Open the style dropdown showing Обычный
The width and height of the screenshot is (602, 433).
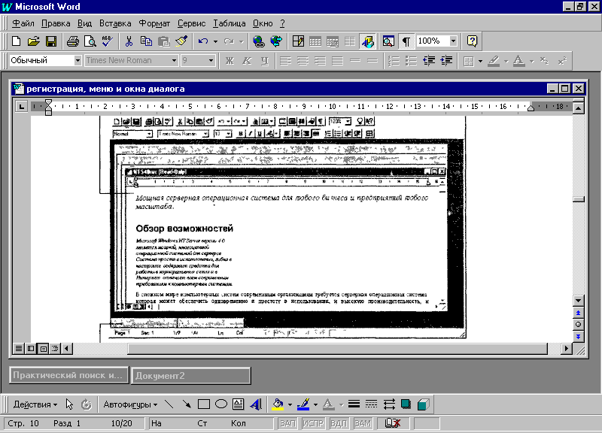pyautogui.click(x=78, y=61)
